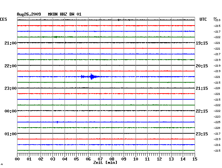The image size is (222, 168).
Task: Select minute label 07 on time axis
Action: [100, 159]
